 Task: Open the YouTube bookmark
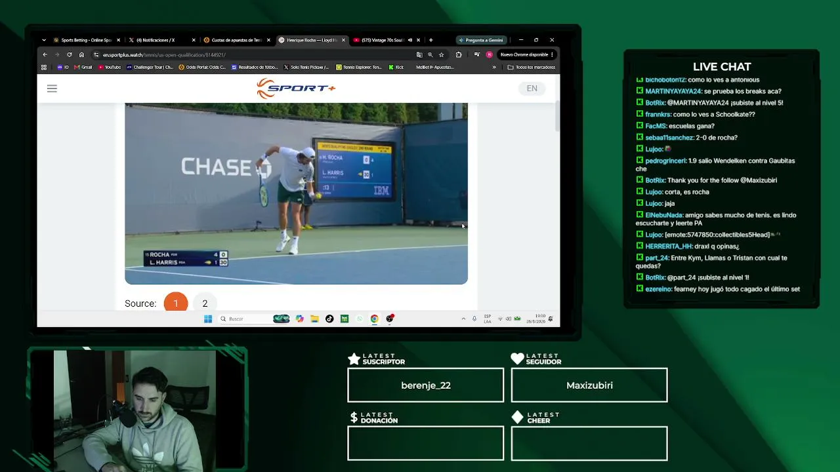click(110, 67)
